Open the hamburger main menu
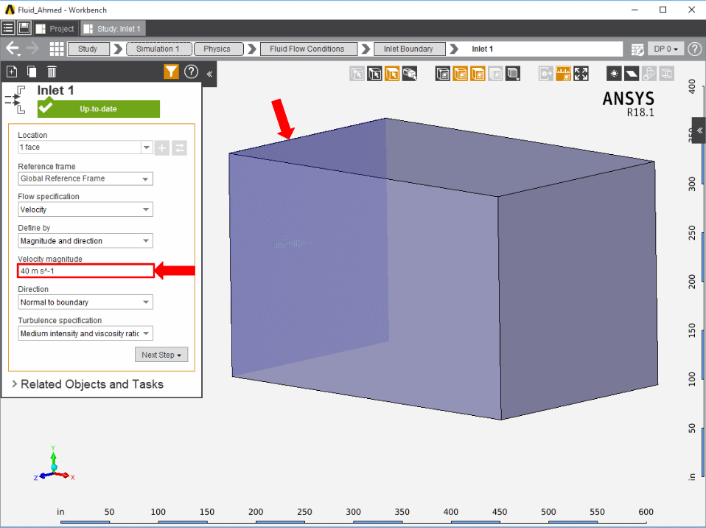 [x=8, y=28]
